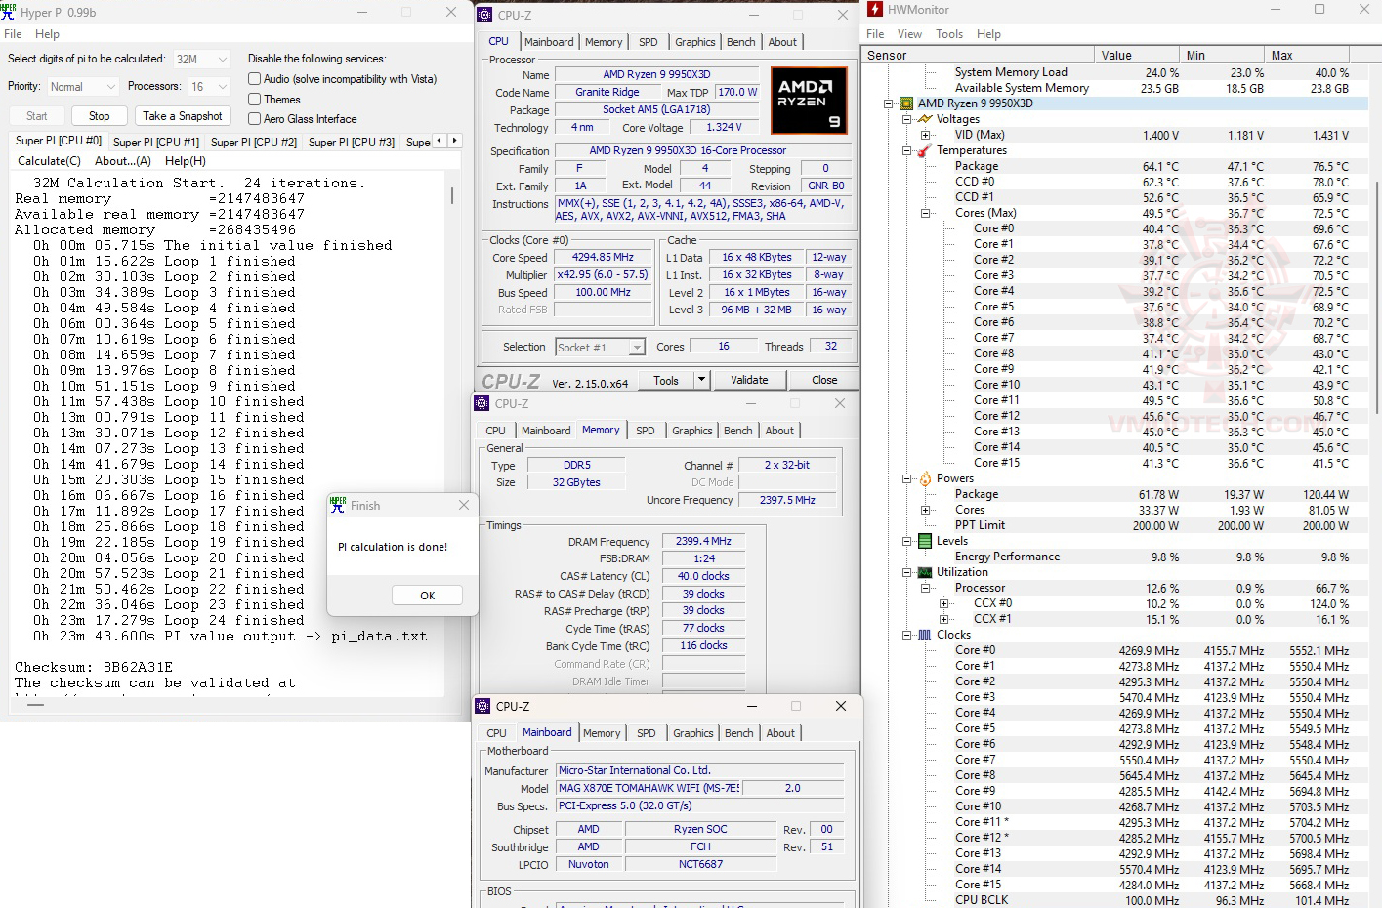The height and width of the screenshot is (908, 1382).
Task: Open the 32M digits of pi dropdown
Action: [x=202, y=59]
